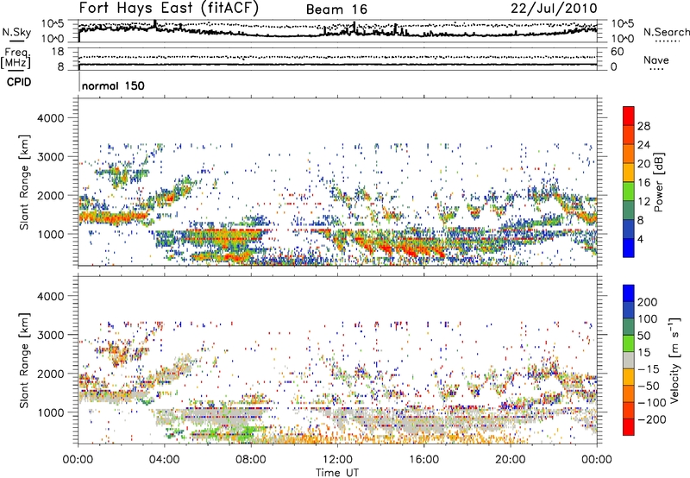The image size is (690, 478).
Task: Click the 'N.Sky' legend label
Action: pyautogui.click(x=16, y=32)
